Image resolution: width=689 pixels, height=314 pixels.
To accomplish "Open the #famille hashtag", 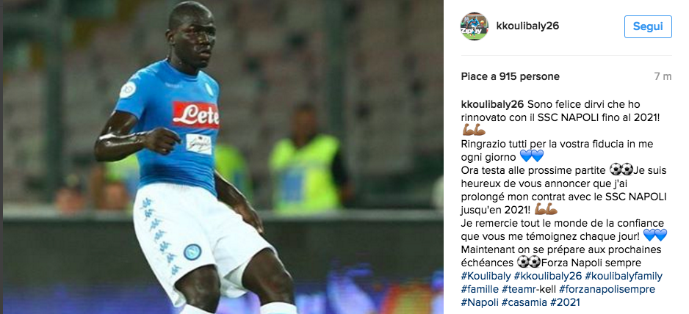I will [480, 289].
